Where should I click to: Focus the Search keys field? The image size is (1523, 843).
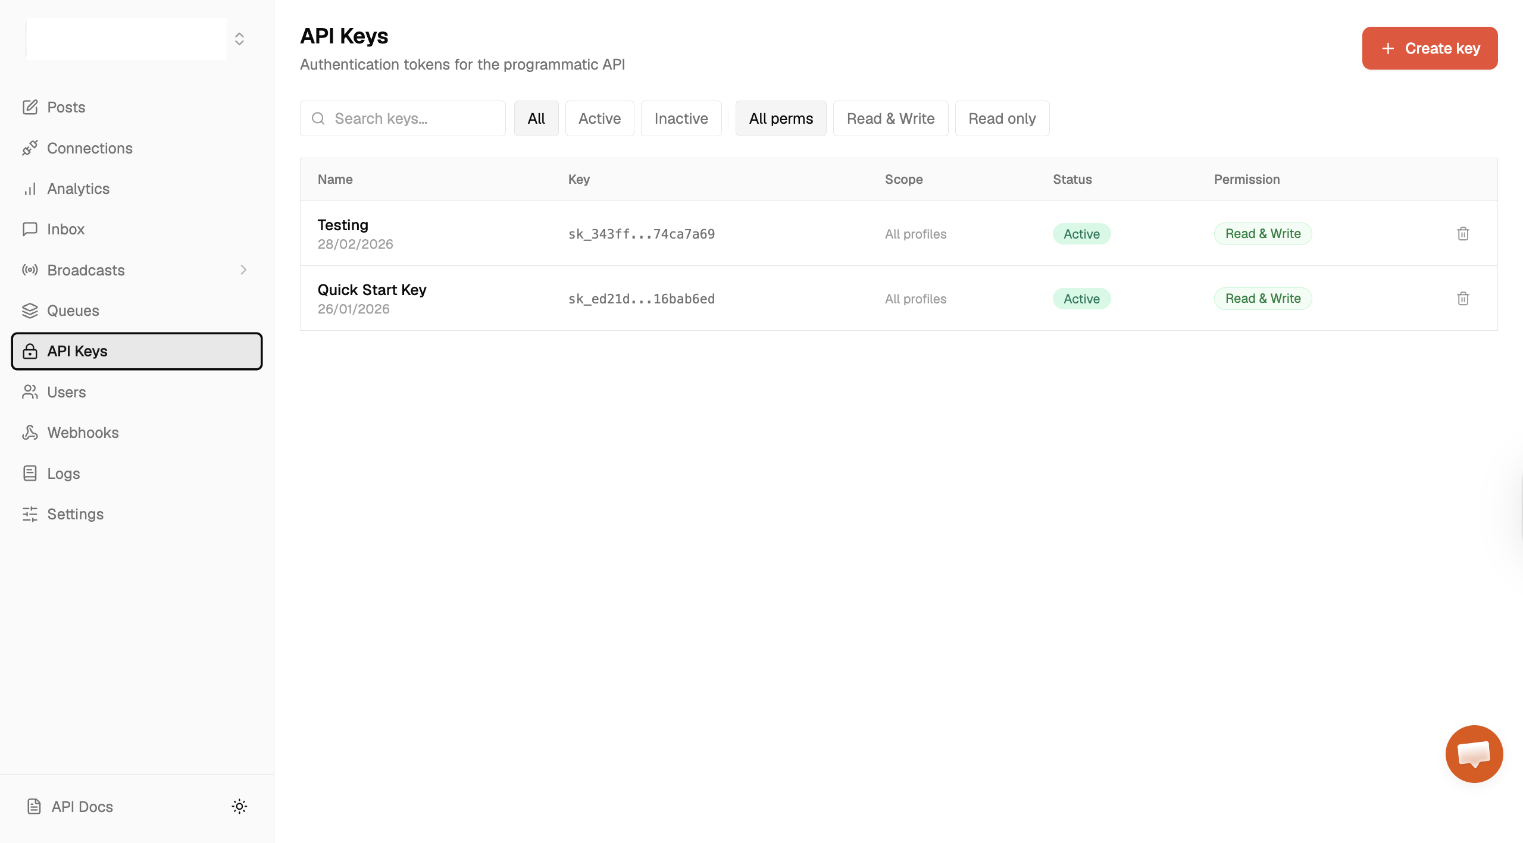411,118
